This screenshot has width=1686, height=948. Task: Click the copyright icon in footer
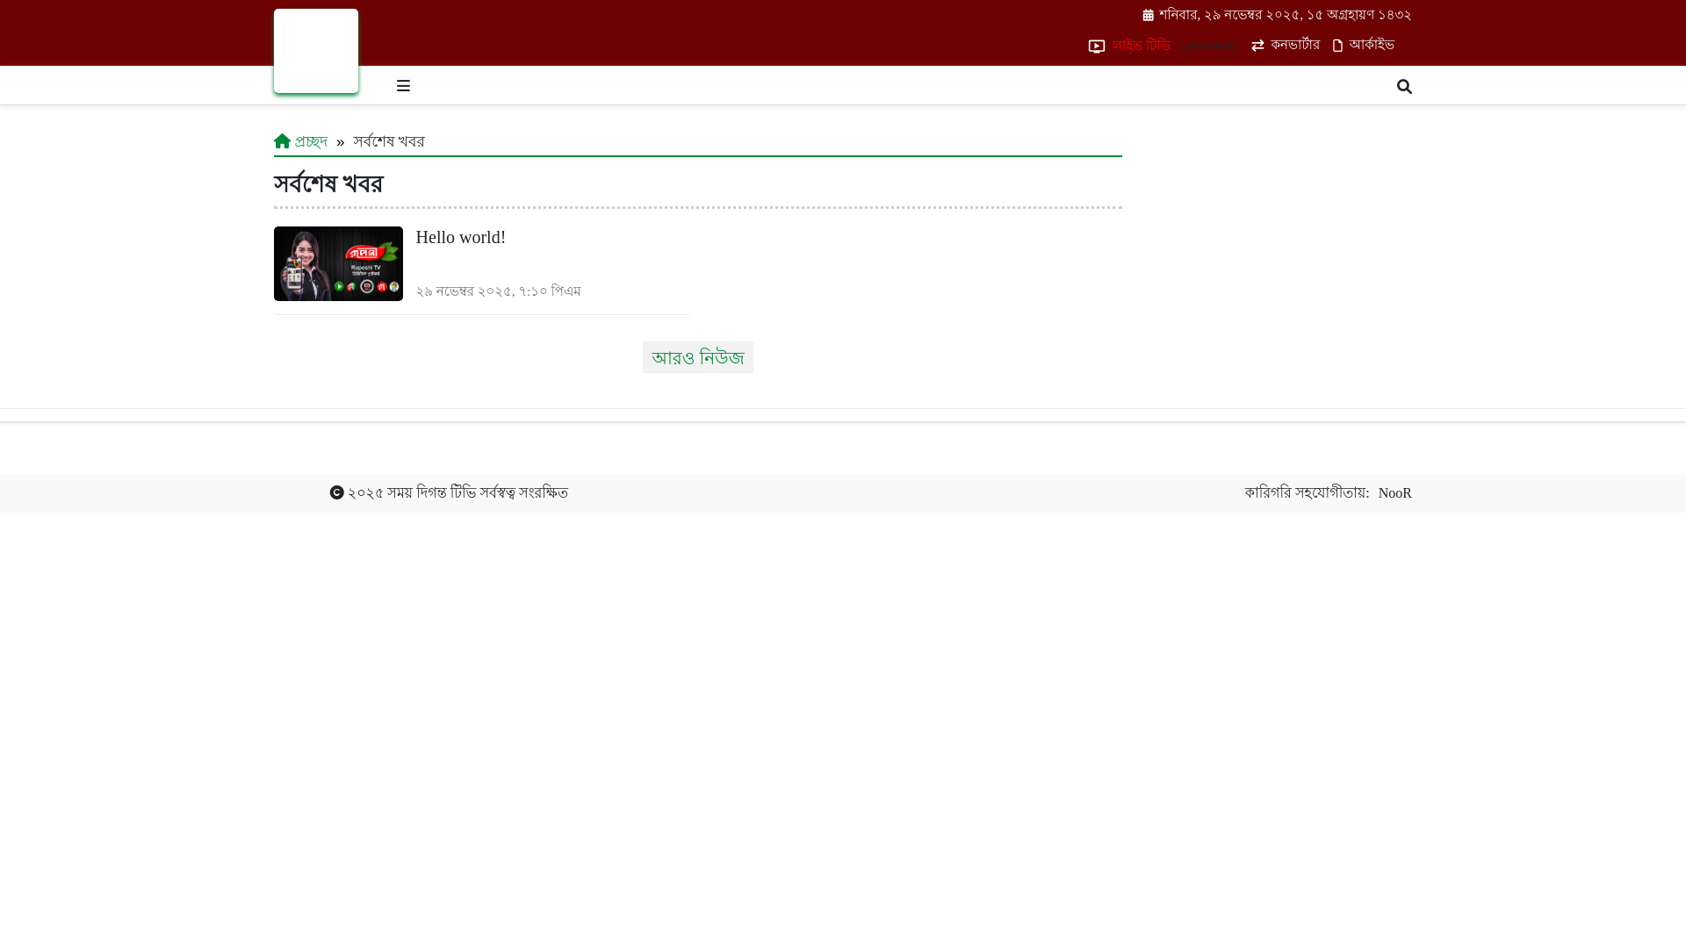click(x=336, y=493)
